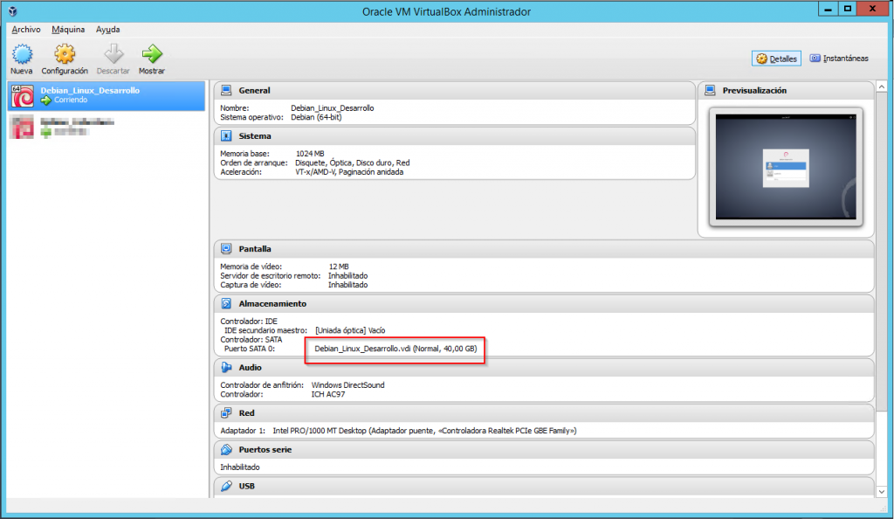Click the Pantalla section header
This screenshot has height=519, width=894.
[x=544, y=249]
